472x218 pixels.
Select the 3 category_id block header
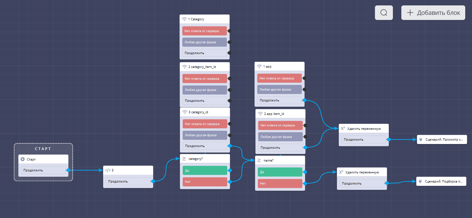tap(205, 112)
